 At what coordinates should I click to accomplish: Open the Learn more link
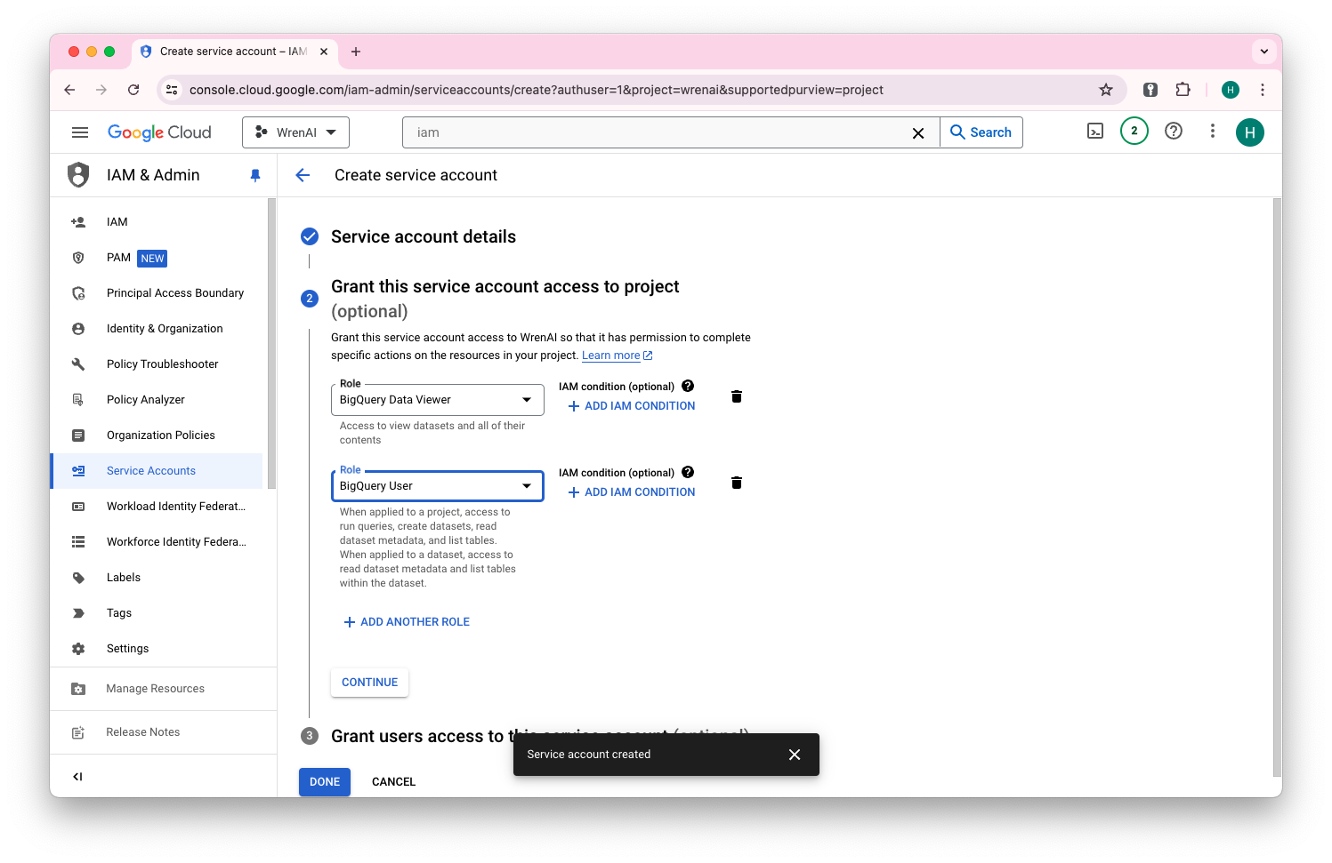pos(618,356)
